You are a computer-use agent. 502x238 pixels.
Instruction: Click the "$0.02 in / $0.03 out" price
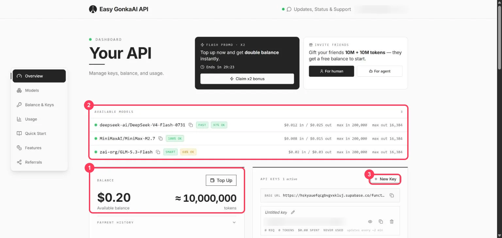coord(310,152)
